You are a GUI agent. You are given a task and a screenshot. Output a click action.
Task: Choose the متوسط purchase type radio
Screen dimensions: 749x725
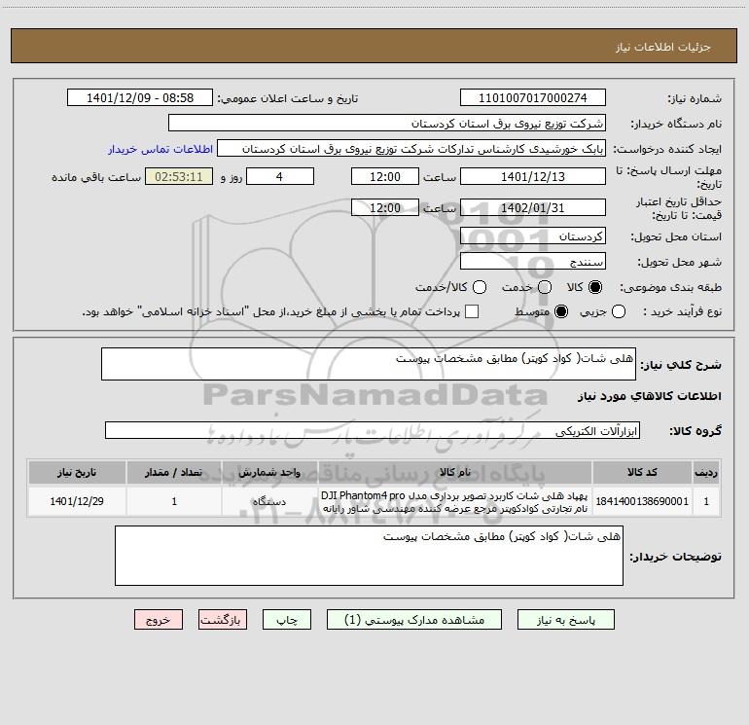tap(561, 311)
